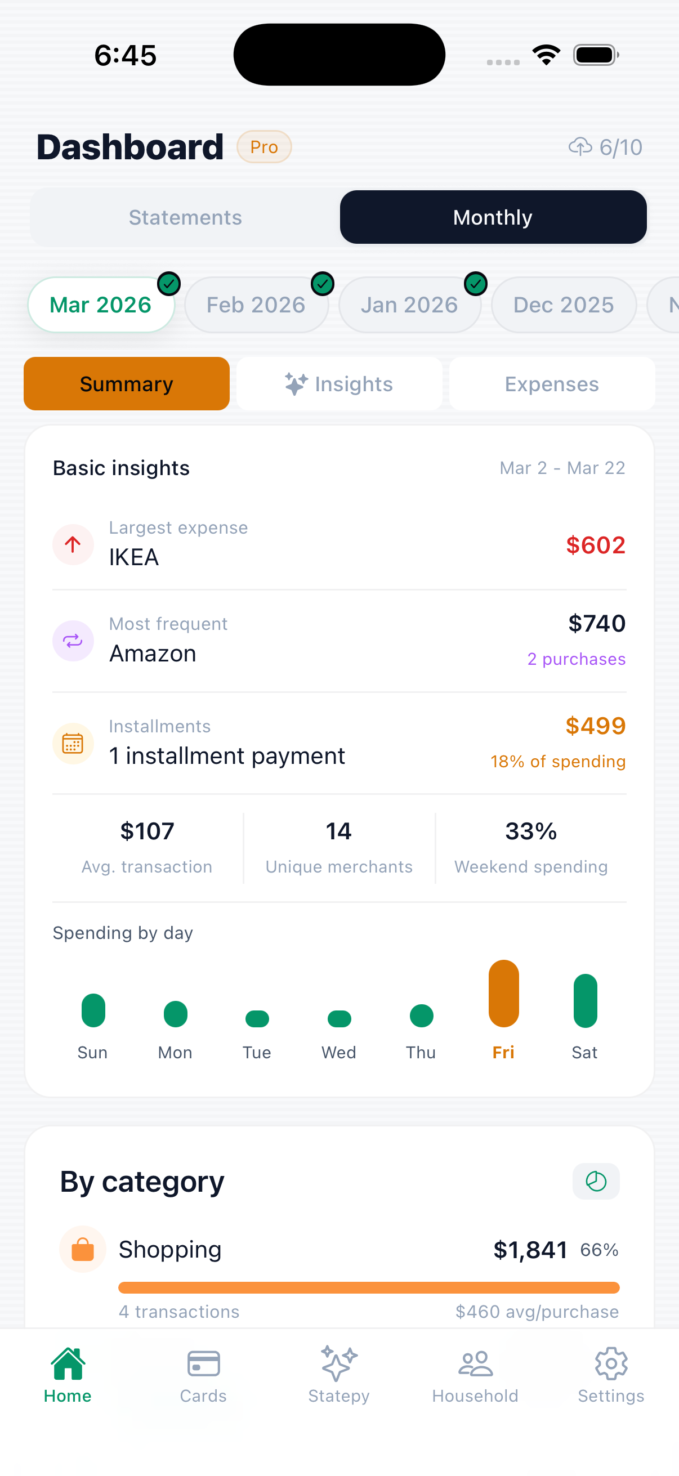Switch to Statements view
679x1476 pixels.
185,218
